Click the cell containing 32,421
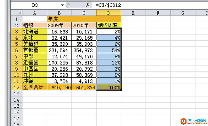 point(59,38)
